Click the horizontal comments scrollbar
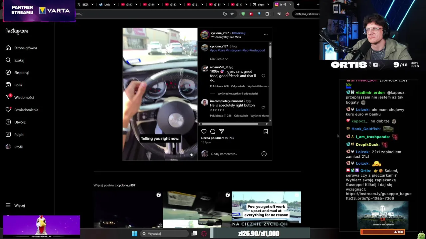This screenshot has width=426, height=239. pos(230,124)
